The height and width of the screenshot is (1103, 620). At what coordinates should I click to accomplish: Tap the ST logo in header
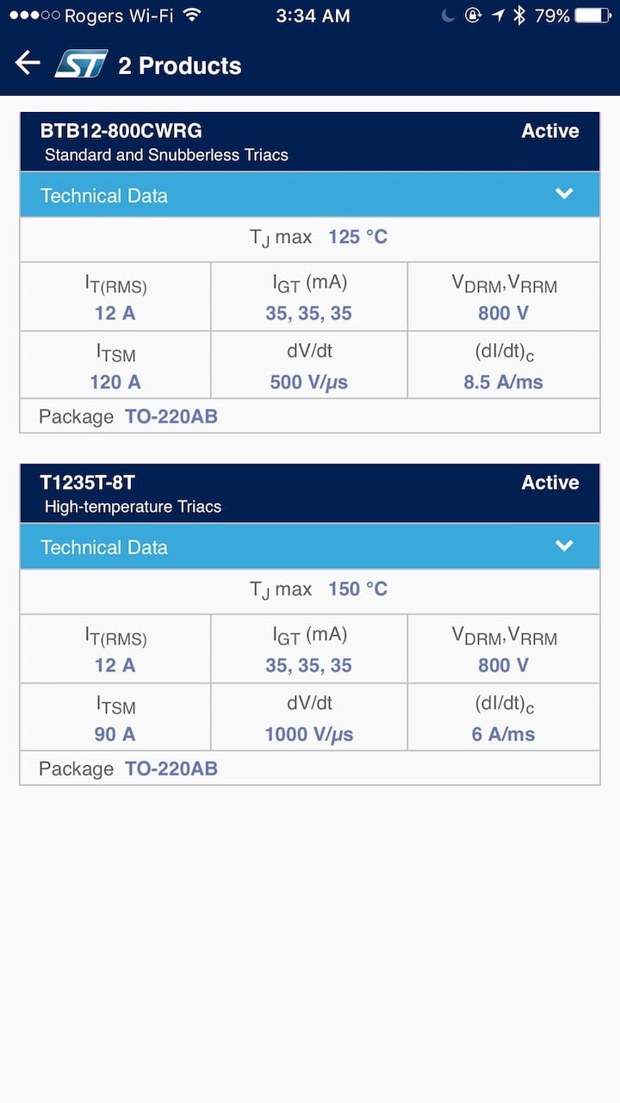81,65
